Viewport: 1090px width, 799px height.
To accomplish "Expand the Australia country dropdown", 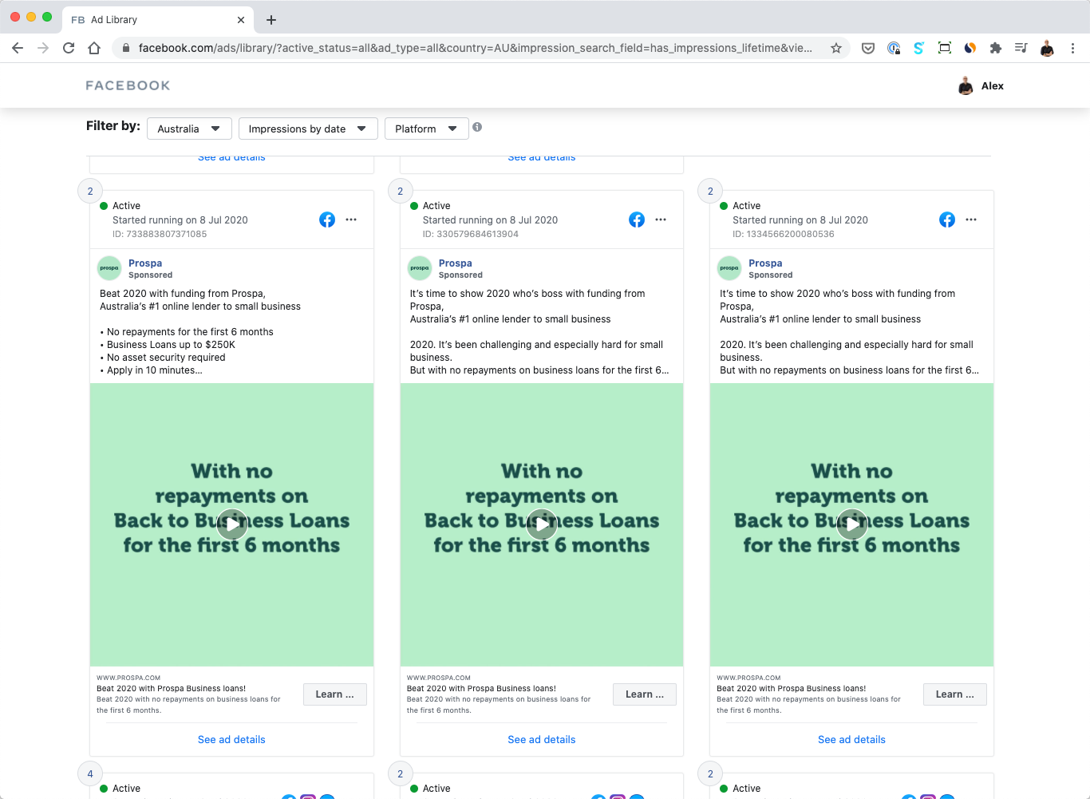I will click(189, 129).
